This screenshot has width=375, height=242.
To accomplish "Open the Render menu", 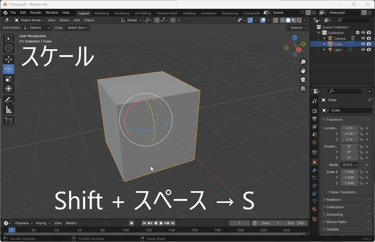I will [36, 13].
